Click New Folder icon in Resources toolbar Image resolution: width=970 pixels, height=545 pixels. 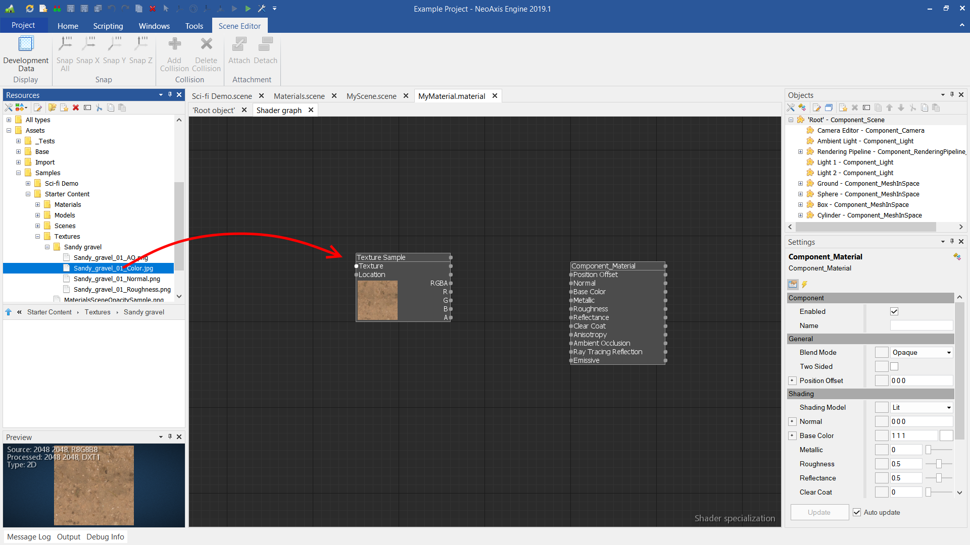(52, 107)
